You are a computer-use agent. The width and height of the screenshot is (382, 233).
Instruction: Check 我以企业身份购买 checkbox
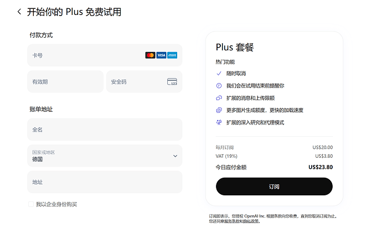tap(31, 204)
